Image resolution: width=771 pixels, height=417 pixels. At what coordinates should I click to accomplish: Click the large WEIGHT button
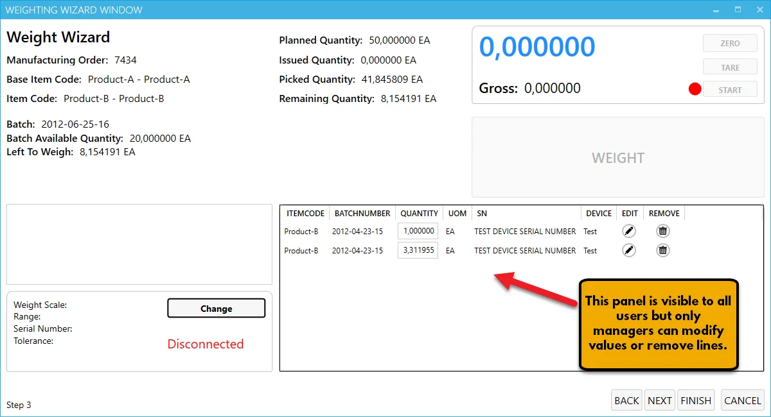point(617,157)
